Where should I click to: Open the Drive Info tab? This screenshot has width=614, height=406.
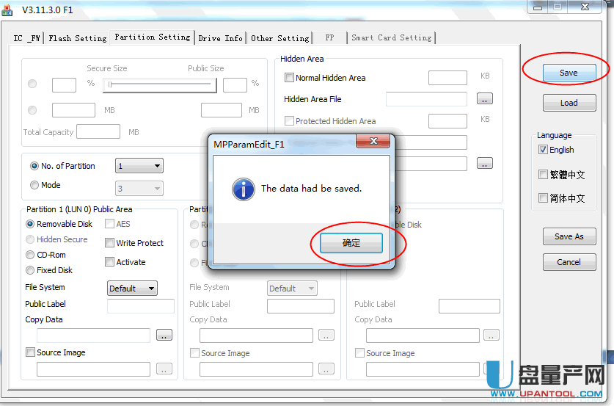point(220,38)
